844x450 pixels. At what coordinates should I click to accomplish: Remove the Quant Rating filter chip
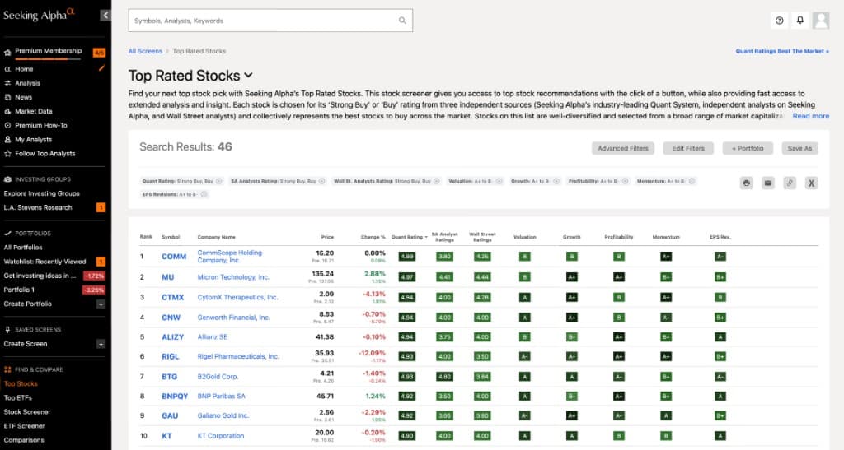pos(219,182)
